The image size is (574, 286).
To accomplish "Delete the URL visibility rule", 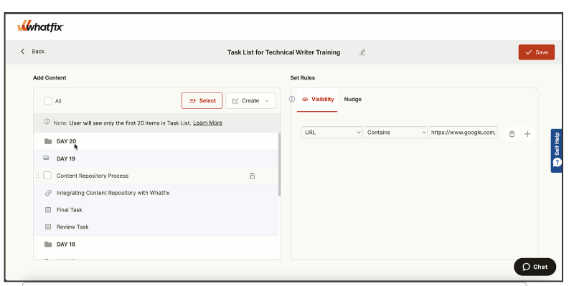I will 512,134.
